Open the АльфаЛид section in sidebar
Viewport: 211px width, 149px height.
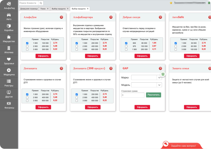click(9, 6)
